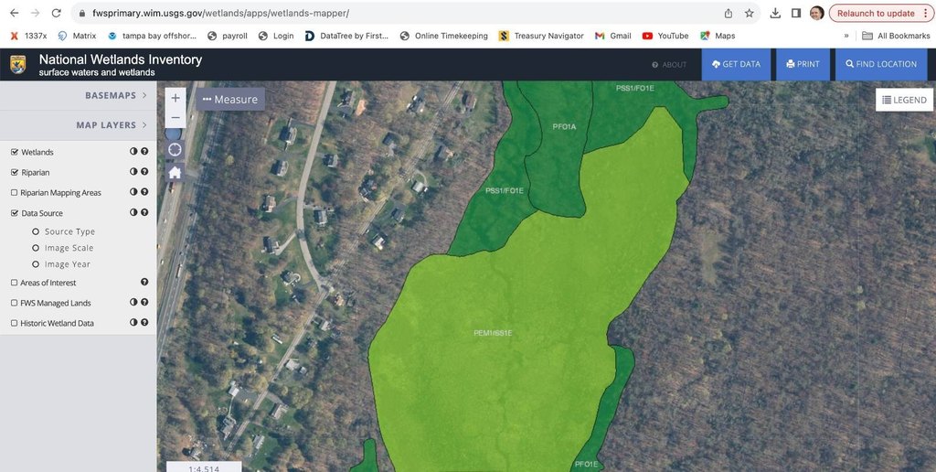936x472 pixels.
Task: Open the Measure tool dropdown
Action: click(230, 99)
